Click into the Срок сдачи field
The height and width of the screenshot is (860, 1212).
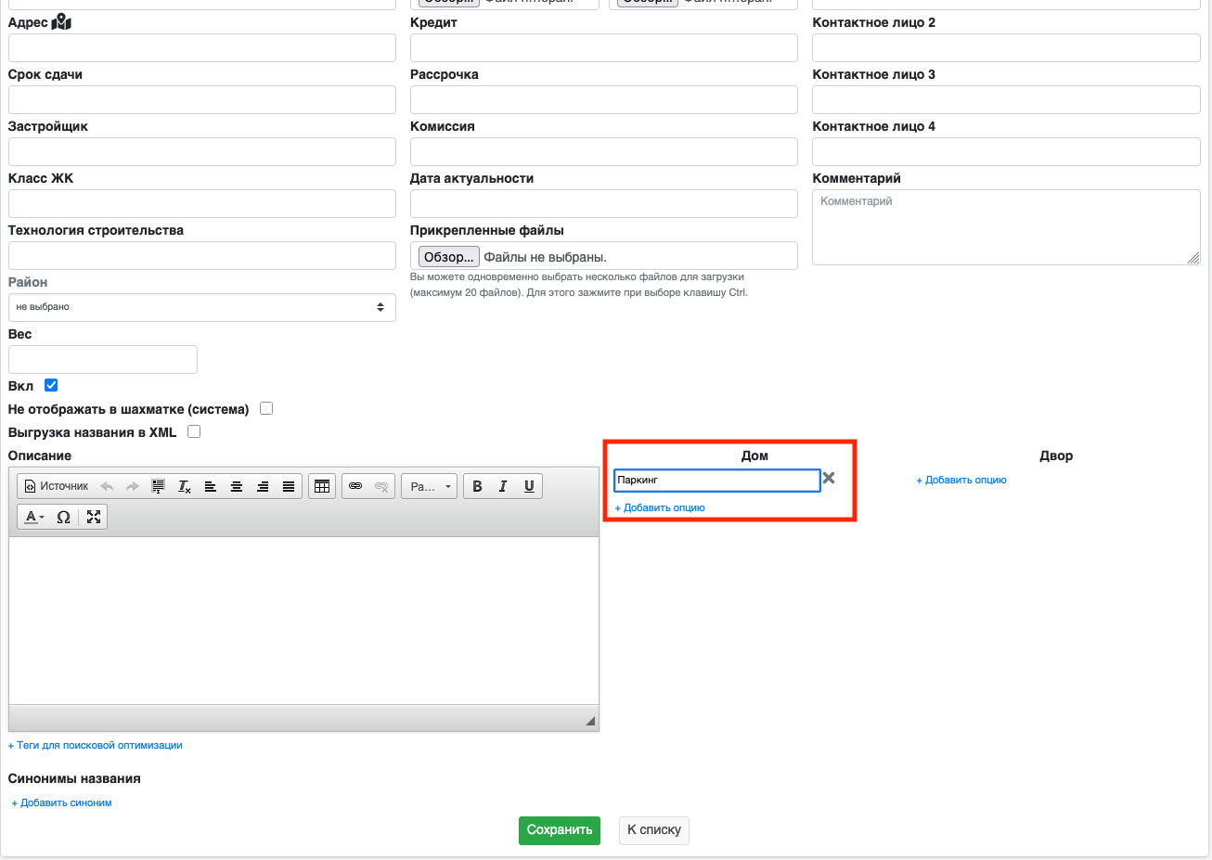[202, 99]
